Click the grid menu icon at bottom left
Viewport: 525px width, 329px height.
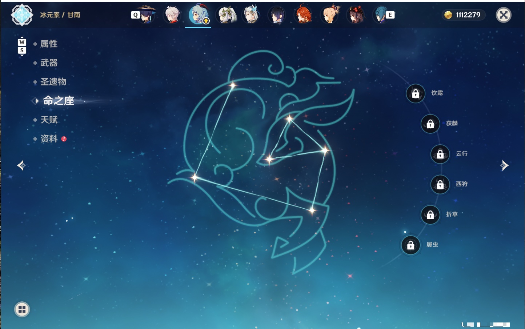pos(22,309)
